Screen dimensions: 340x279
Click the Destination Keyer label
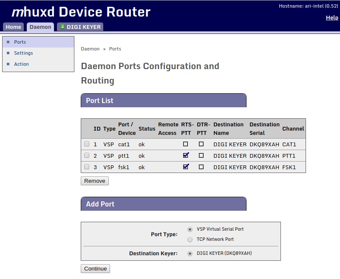coord(153,253)
